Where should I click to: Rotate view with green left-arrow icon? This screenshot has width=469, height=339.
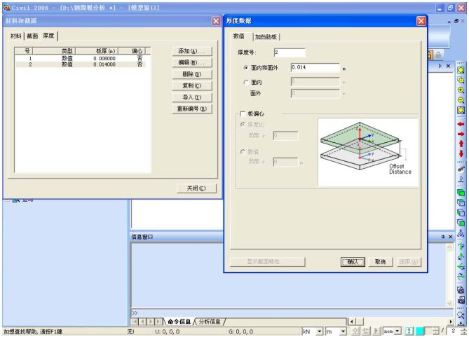461,266
